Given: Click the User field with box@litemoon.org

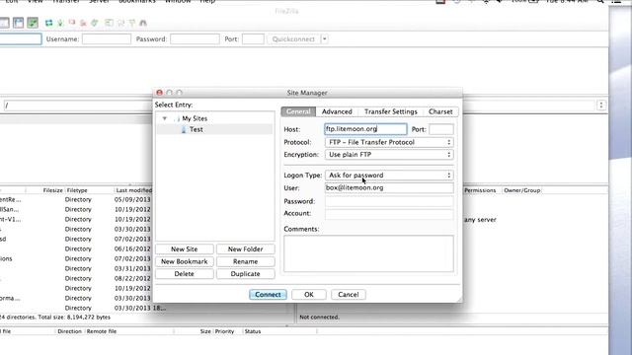Looking at the screenshot, I should [x=389, y=187].
